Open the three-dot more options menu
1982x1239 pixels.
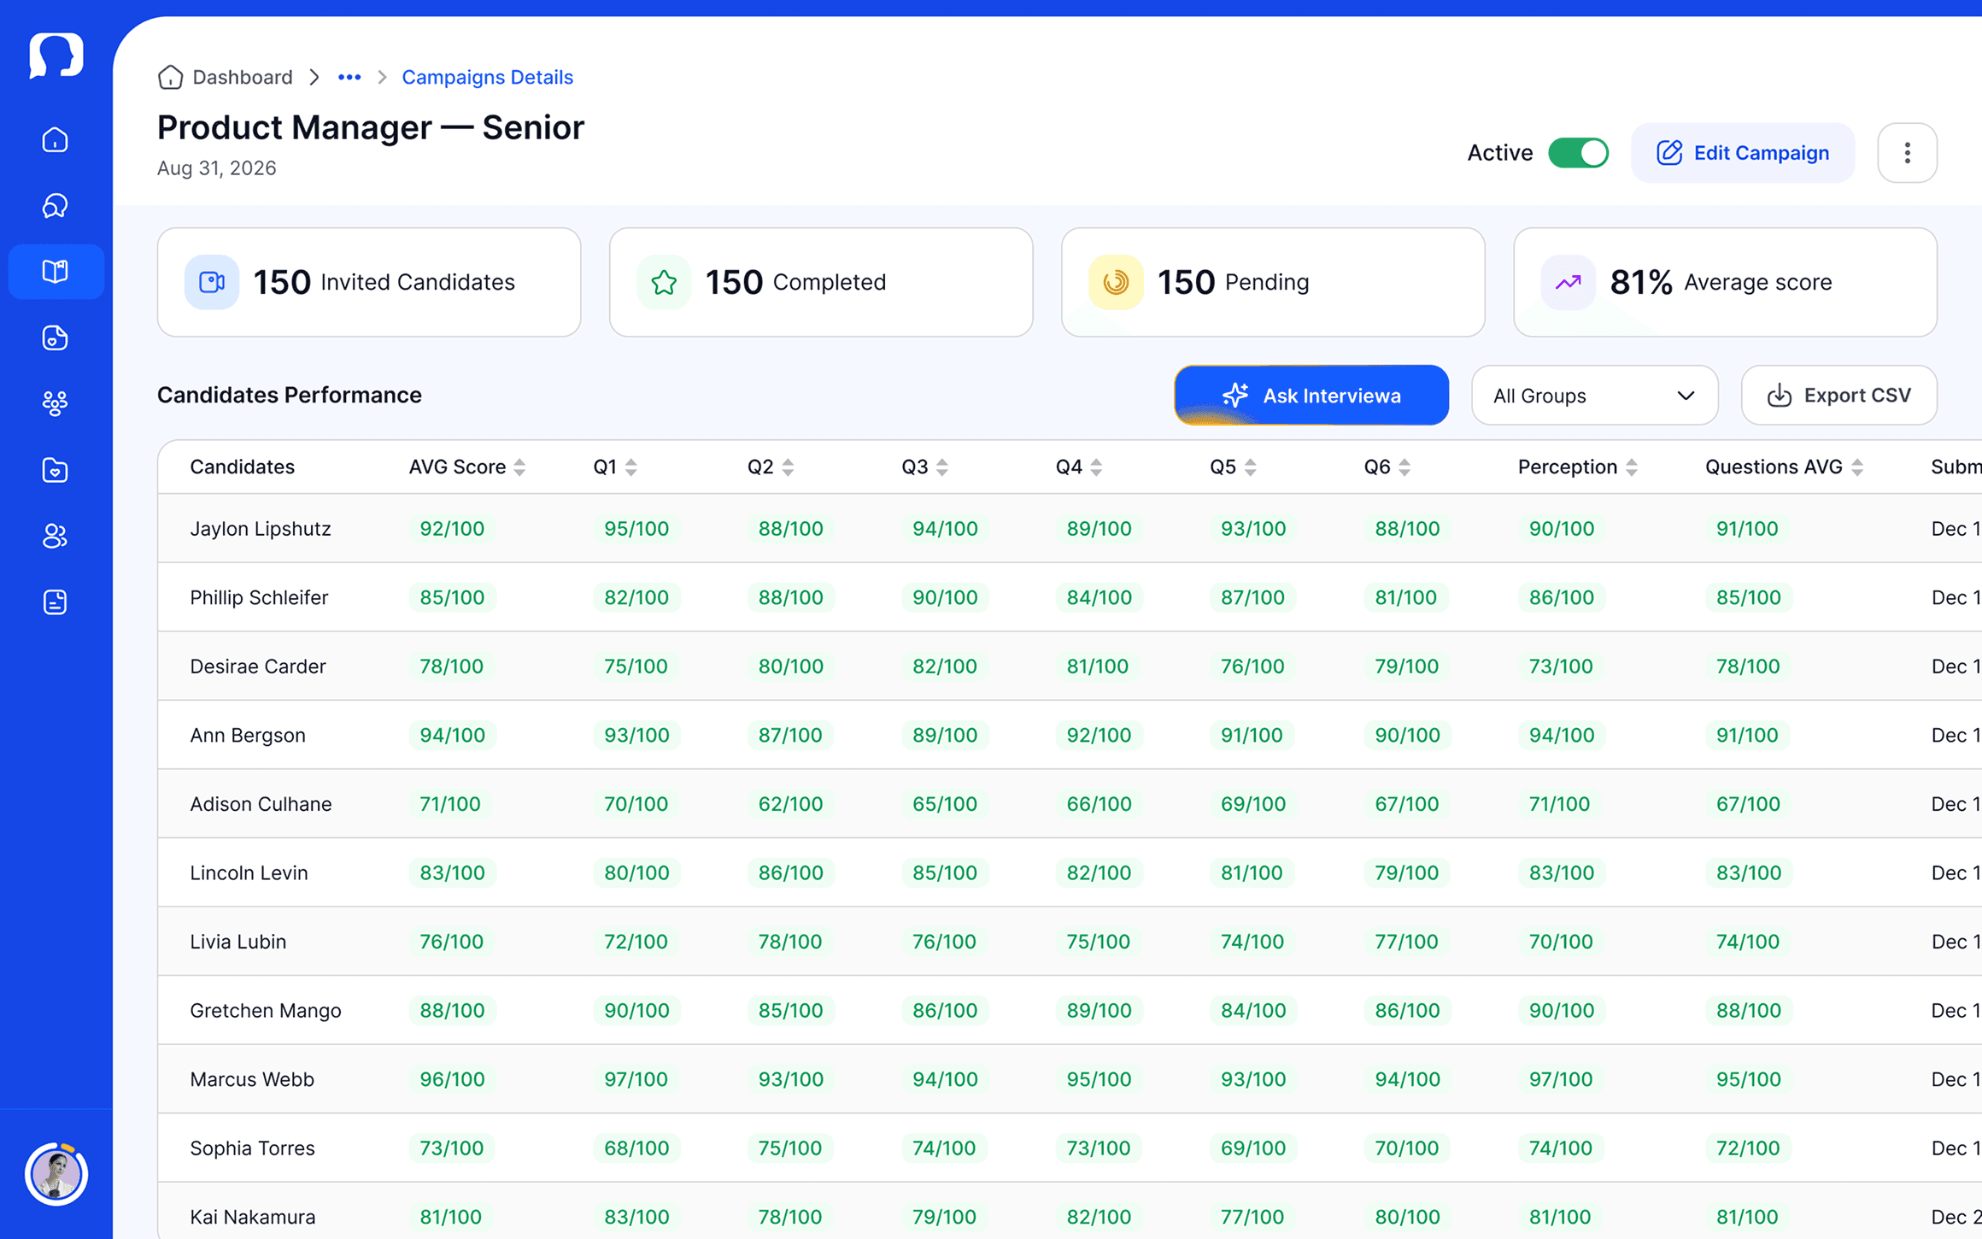tap(1907, 153)
